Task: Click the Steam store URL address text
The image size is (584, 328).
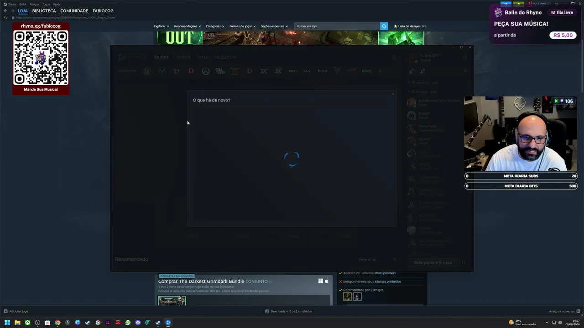Action: [x=66, y=17]
